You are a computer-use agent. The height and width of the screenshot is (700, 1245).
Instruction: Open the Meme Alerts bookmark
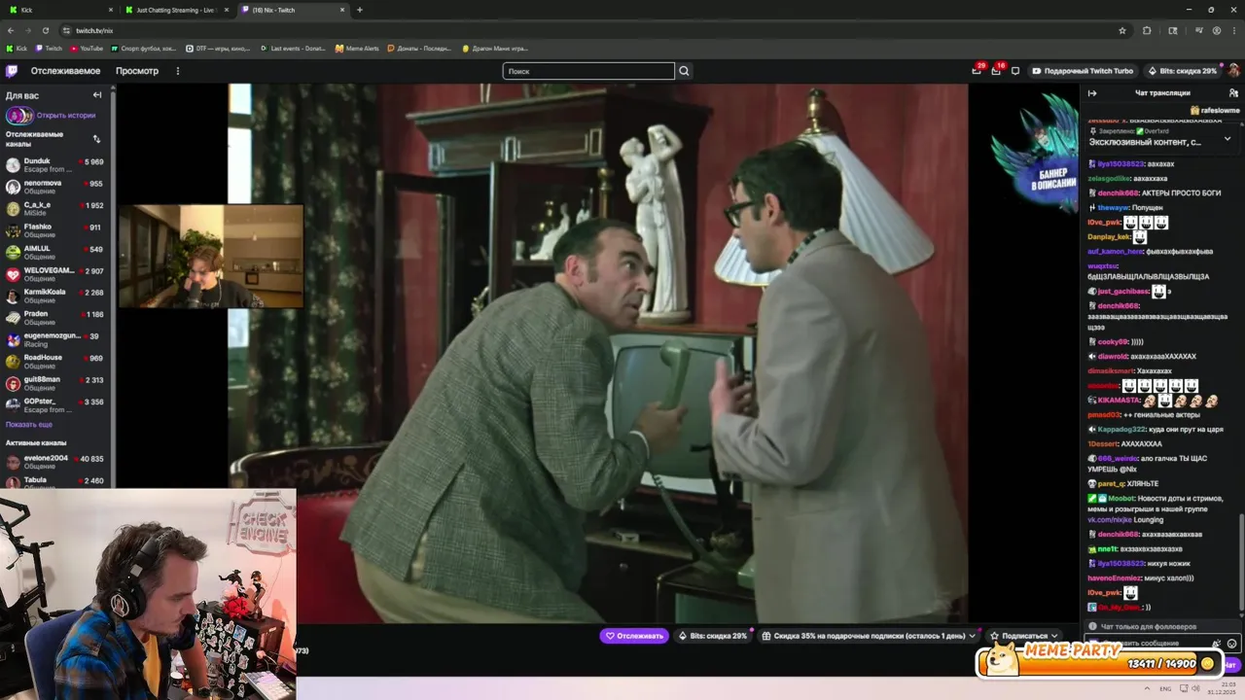pos(357,48)
